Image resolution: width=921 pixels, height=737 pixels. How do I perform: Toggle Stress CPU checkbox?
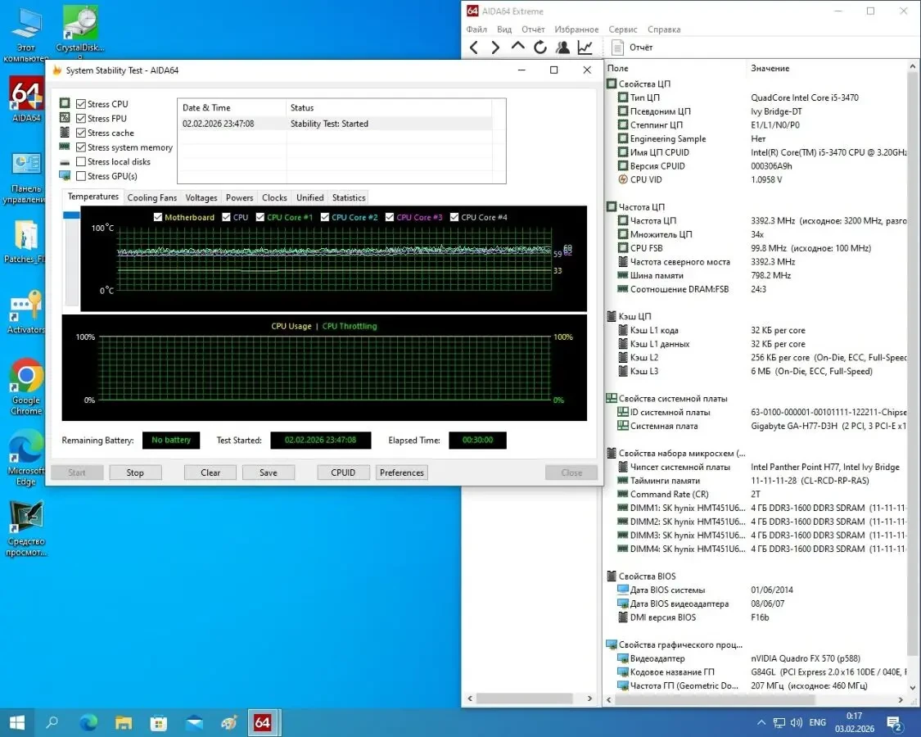point(81,104)
